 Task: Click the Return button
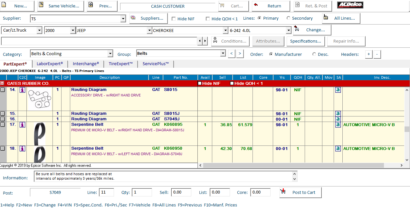point(271,6)
